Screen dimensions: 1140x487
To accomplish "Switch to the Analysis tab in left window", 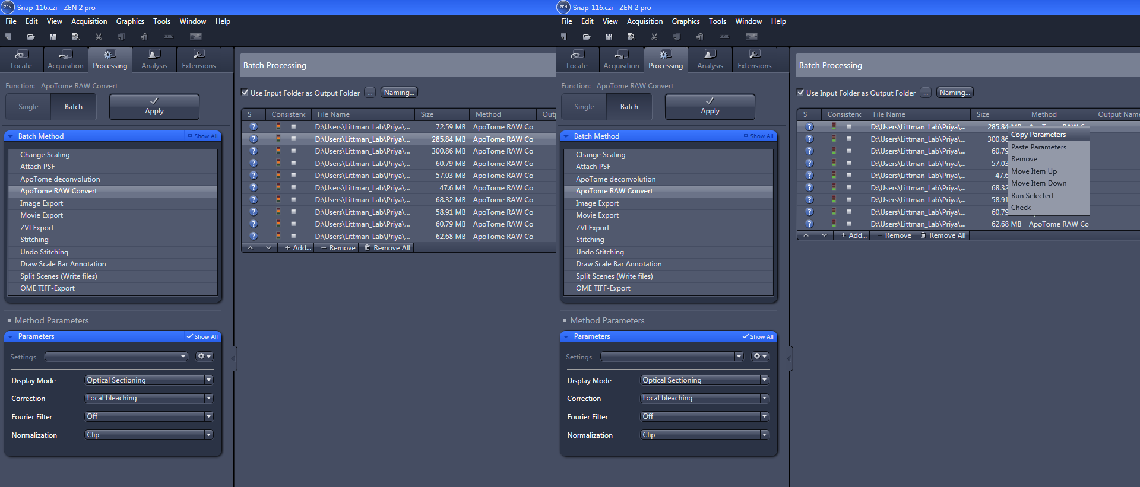I will click(154, 60).
